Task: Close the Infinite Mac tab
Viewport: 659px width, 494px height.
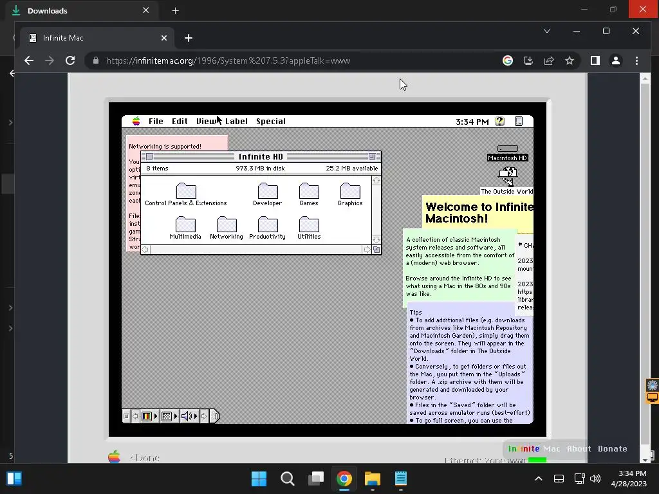Action: (x=164, y=38)
